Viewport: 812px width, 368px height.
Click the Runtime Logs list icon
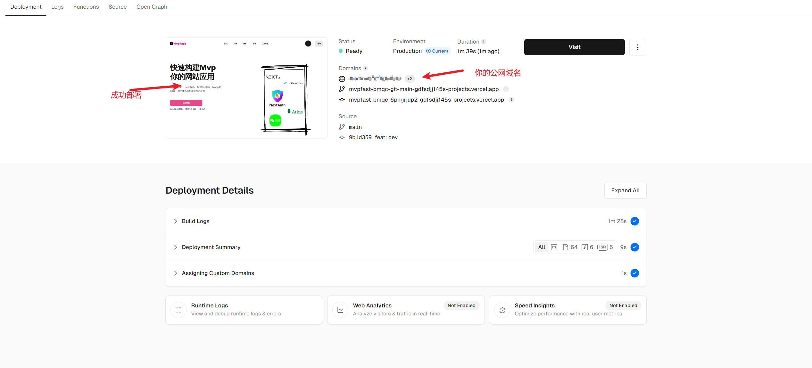tap(178, 310)
